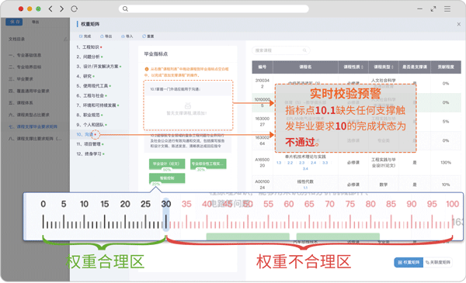Click the weight slider handle at 30
466x283 pixels.
(166, 215)
